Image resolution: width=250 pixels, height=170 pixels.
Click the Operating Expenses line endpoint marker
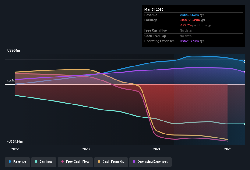point(245,72)
